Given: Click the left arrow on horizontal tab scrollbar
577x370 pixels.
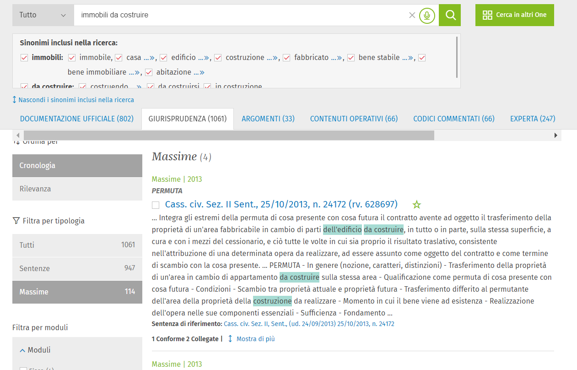Looking at the screenshot, I should pos(18,136).
